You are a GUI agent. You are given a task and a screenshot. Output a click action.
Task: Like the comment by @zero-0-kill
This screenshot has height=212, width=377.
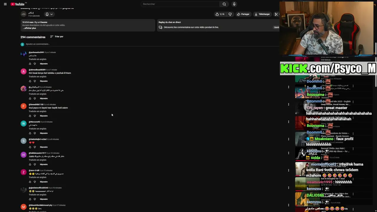coord(30,182)
